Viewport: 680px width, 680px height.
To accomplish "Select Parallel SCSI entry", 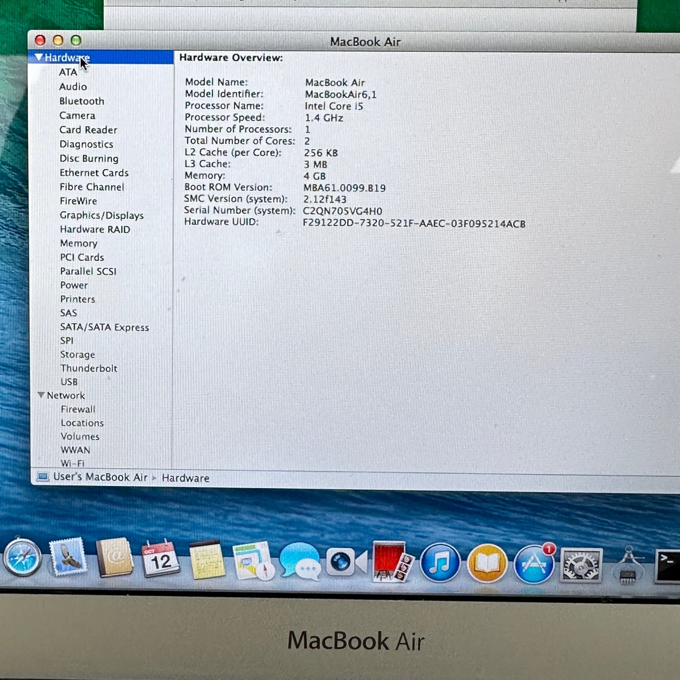I will tap(88, 271).
